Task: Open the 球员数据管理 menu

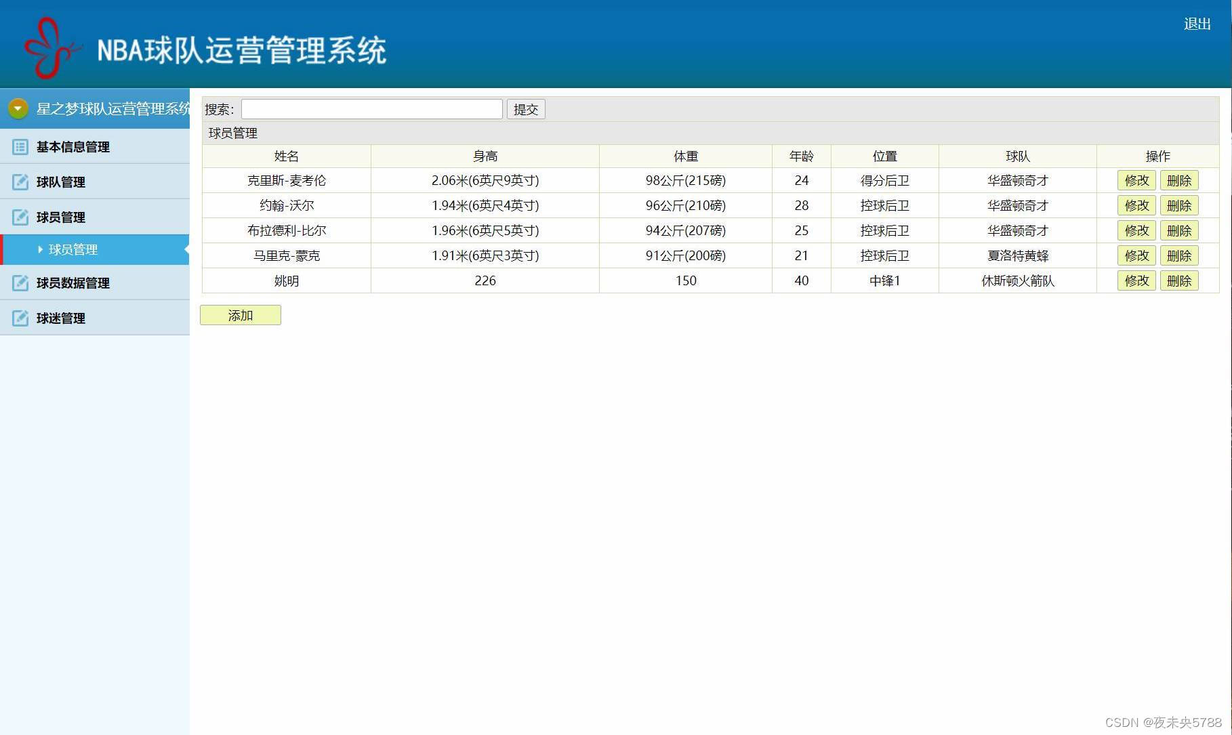Action: tap(95, 282)
